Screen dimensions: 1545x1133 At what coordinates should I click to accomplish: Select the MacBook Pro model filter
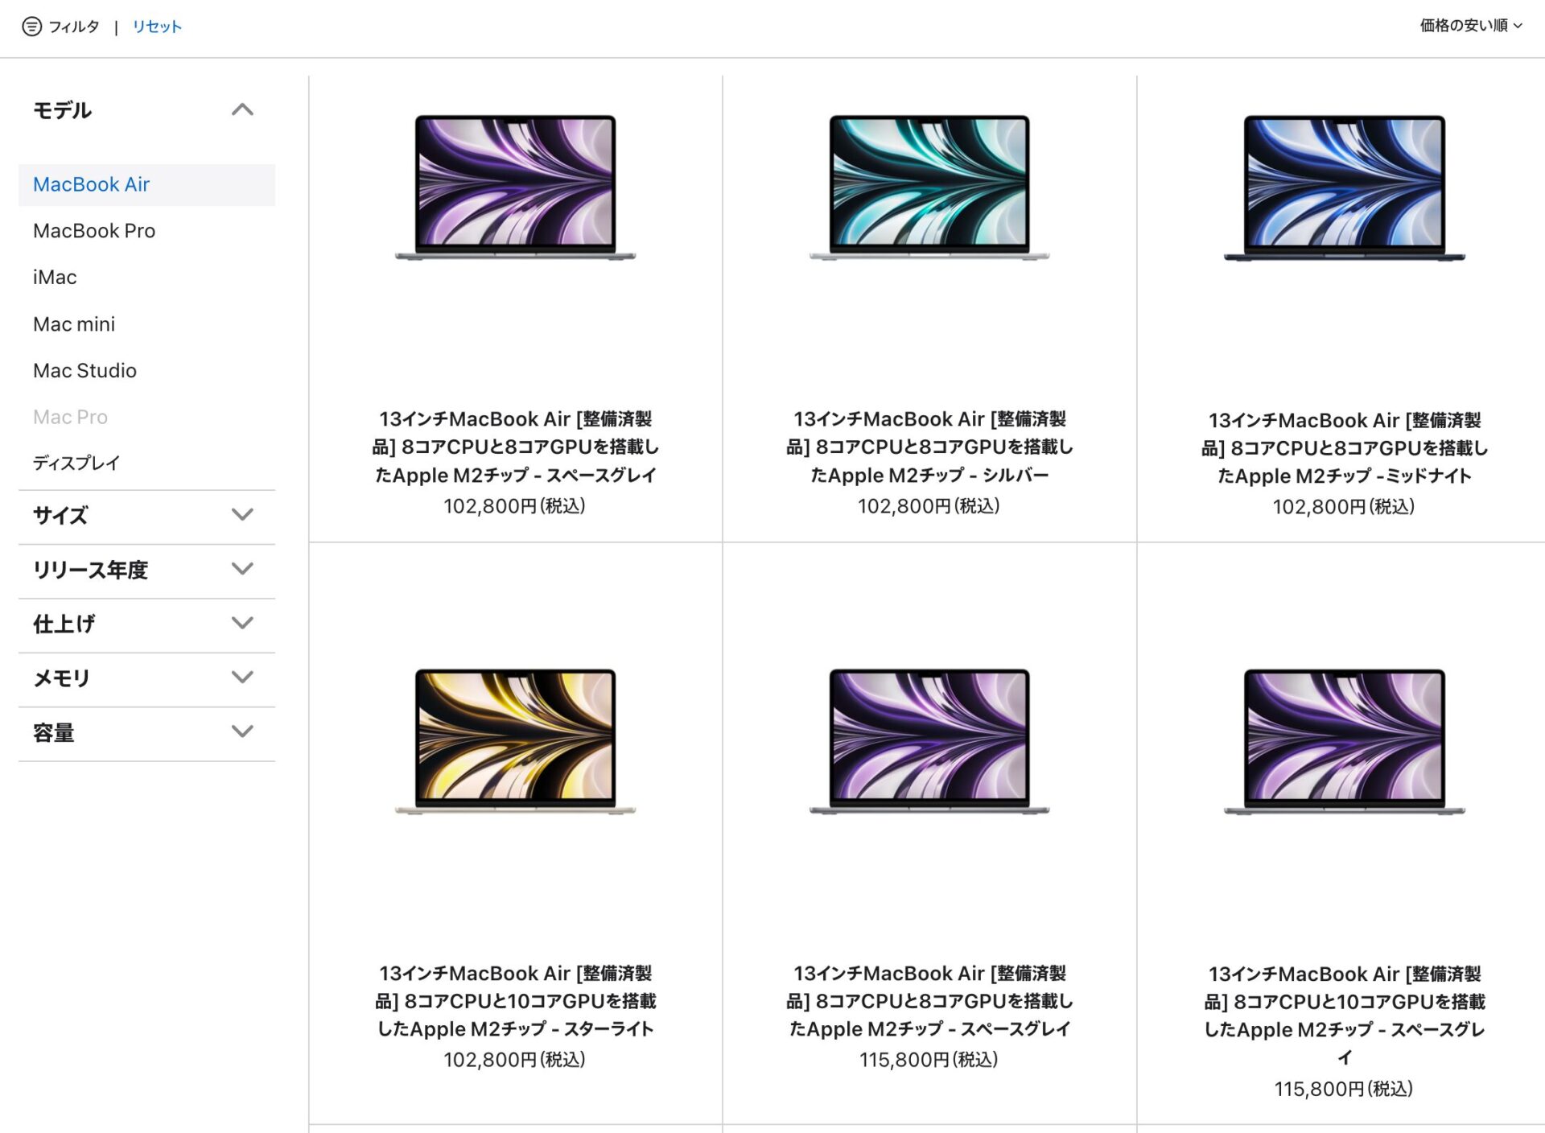pos(94,231)
